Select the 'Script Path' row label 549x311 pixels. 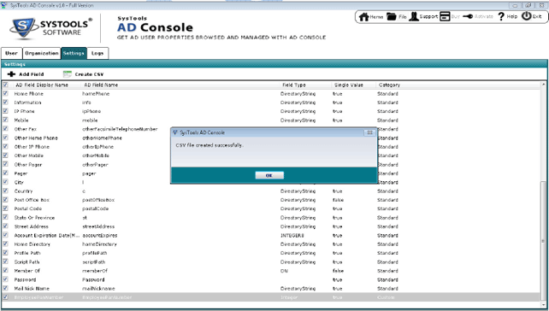point(27,262)
